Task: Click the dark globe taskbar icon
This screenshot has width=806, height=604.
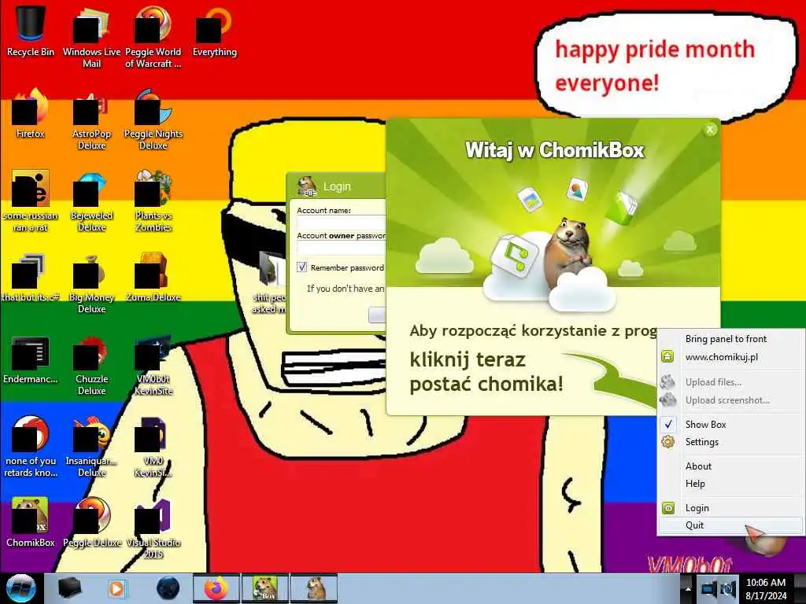Action: 168,588
